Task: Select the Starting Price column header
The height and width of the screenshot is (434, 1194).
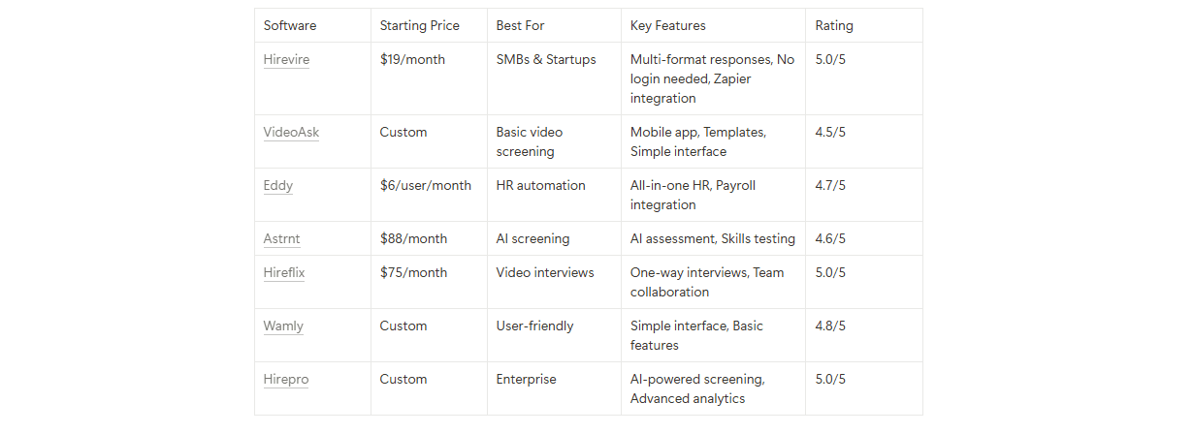Action: (420, 26)
